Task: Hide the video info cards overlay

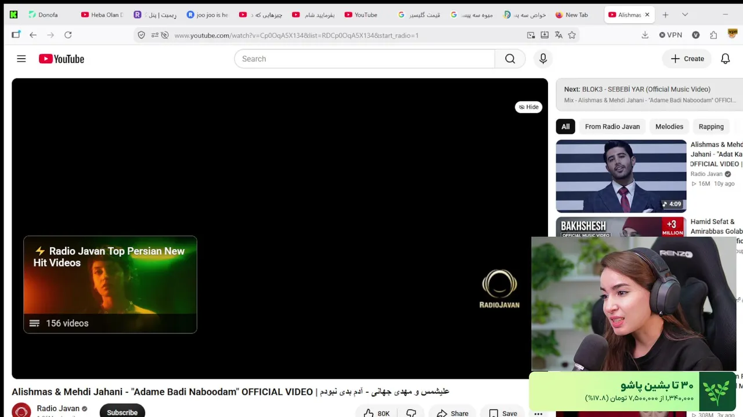Action: click(528, 107)
